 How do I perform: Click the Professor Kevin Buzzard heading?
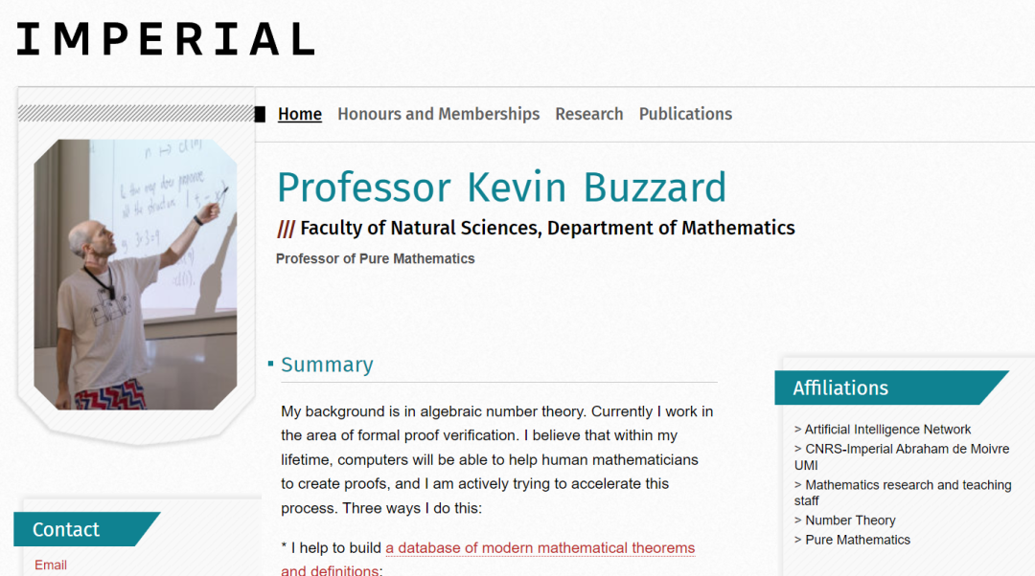tap(501, 188)
